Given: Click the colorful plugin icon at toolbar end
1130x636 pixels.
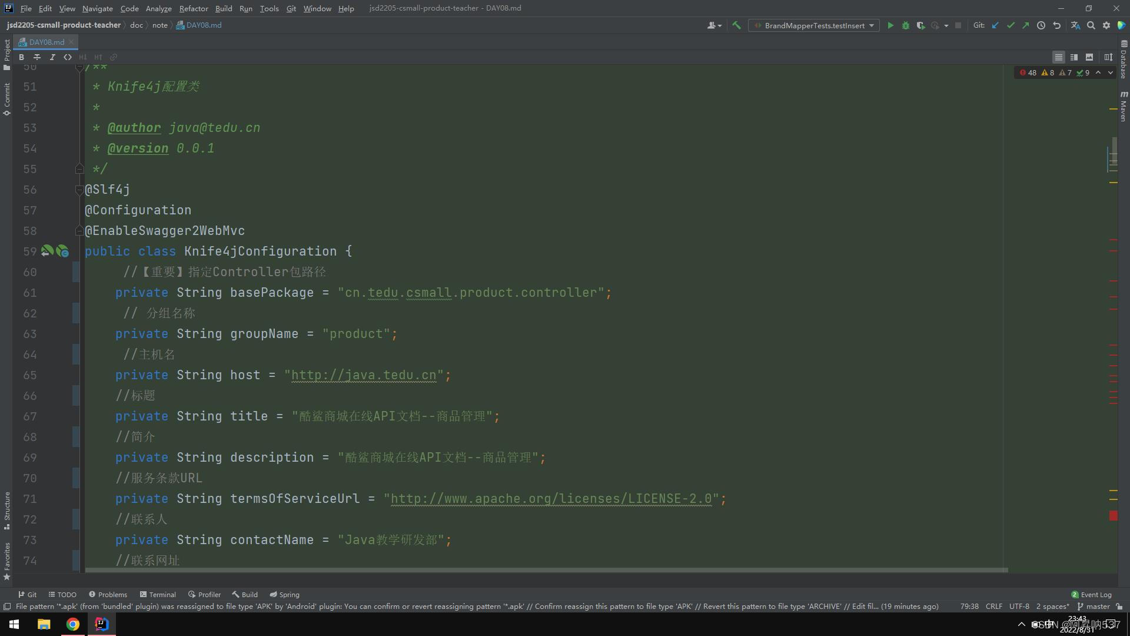Looking at the screenshot, I should coord(1121,25).
